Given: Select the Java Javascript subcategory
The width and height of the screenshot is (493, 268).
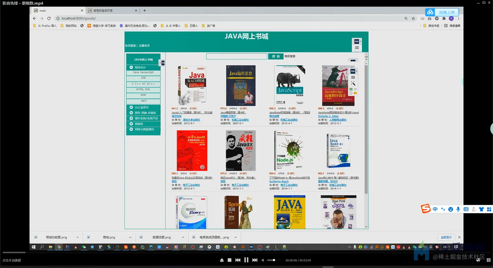Looking at the screenshot, I should pyautogui.click(x=143, y=73).
